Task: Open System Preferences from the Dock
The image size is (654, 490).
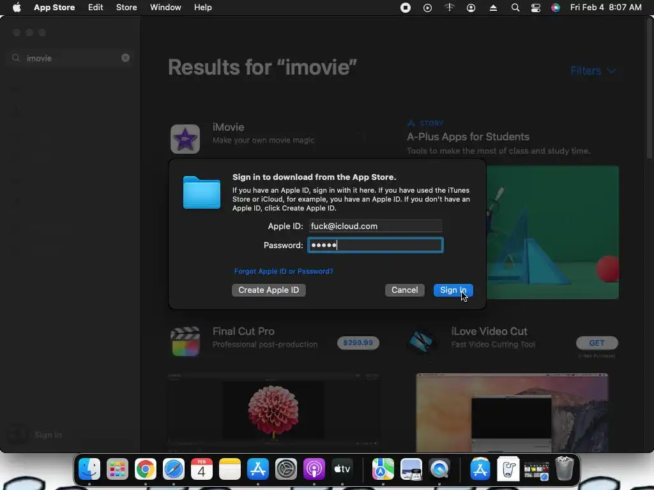Action: point(285,469)
